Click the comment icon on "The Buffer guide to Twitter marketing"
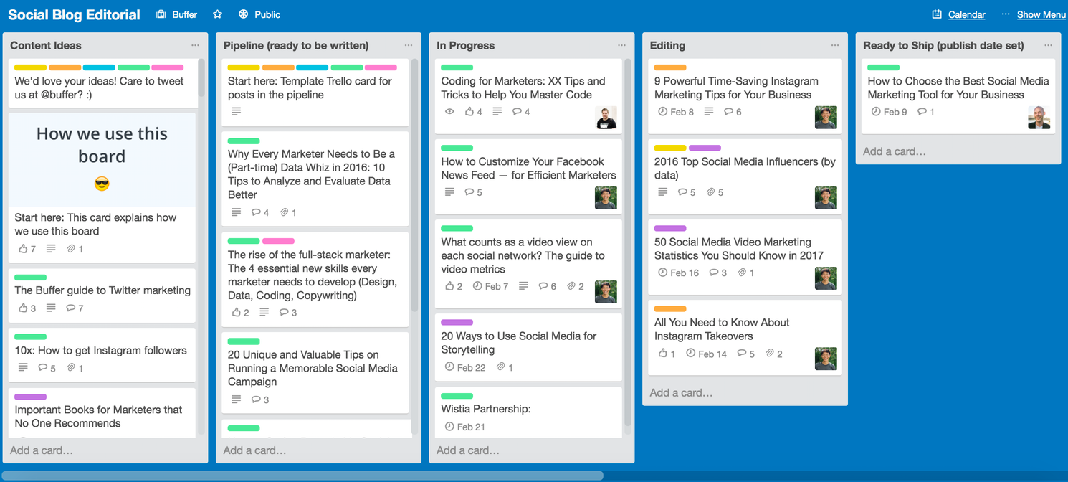 [70, 308]
